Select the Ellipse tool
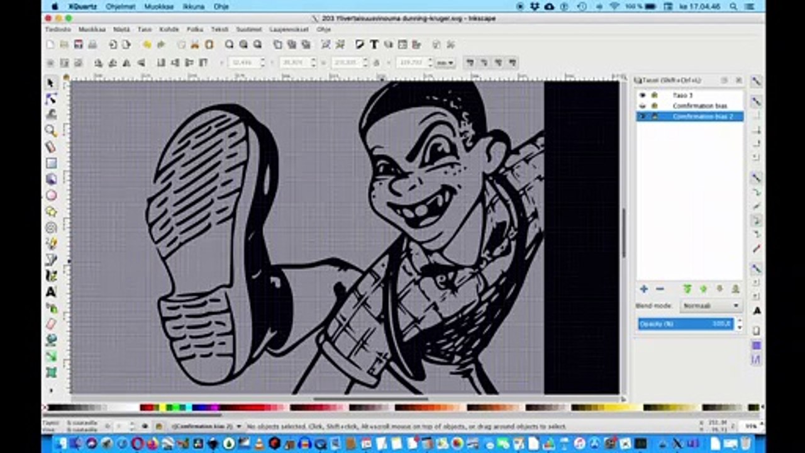The width and height of the screenshot is (805, 453). 51,195
